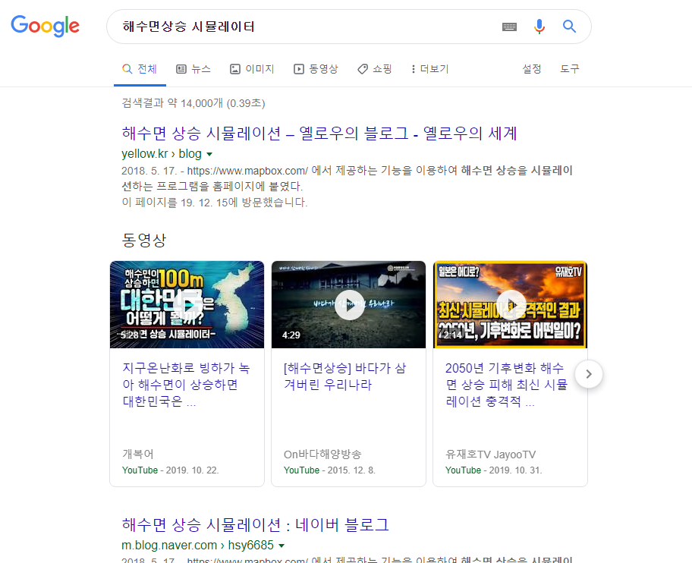Click the blue magnifier search button

pos(569,27)
